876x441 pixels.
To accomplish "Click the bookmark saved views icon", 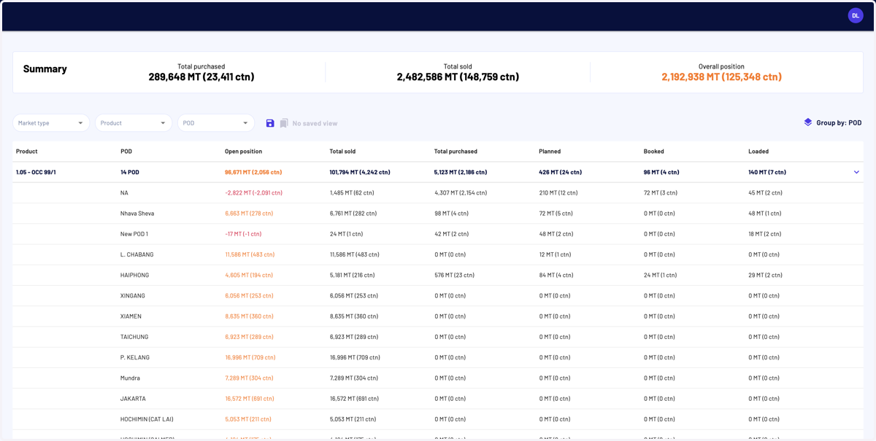I will click(284, 123).
